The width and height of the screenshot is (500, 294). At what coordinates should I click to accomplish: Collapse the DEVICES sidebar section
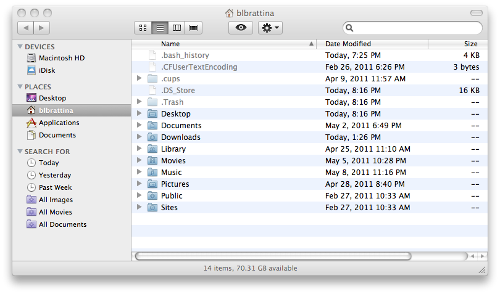click(x=20, y=46)
